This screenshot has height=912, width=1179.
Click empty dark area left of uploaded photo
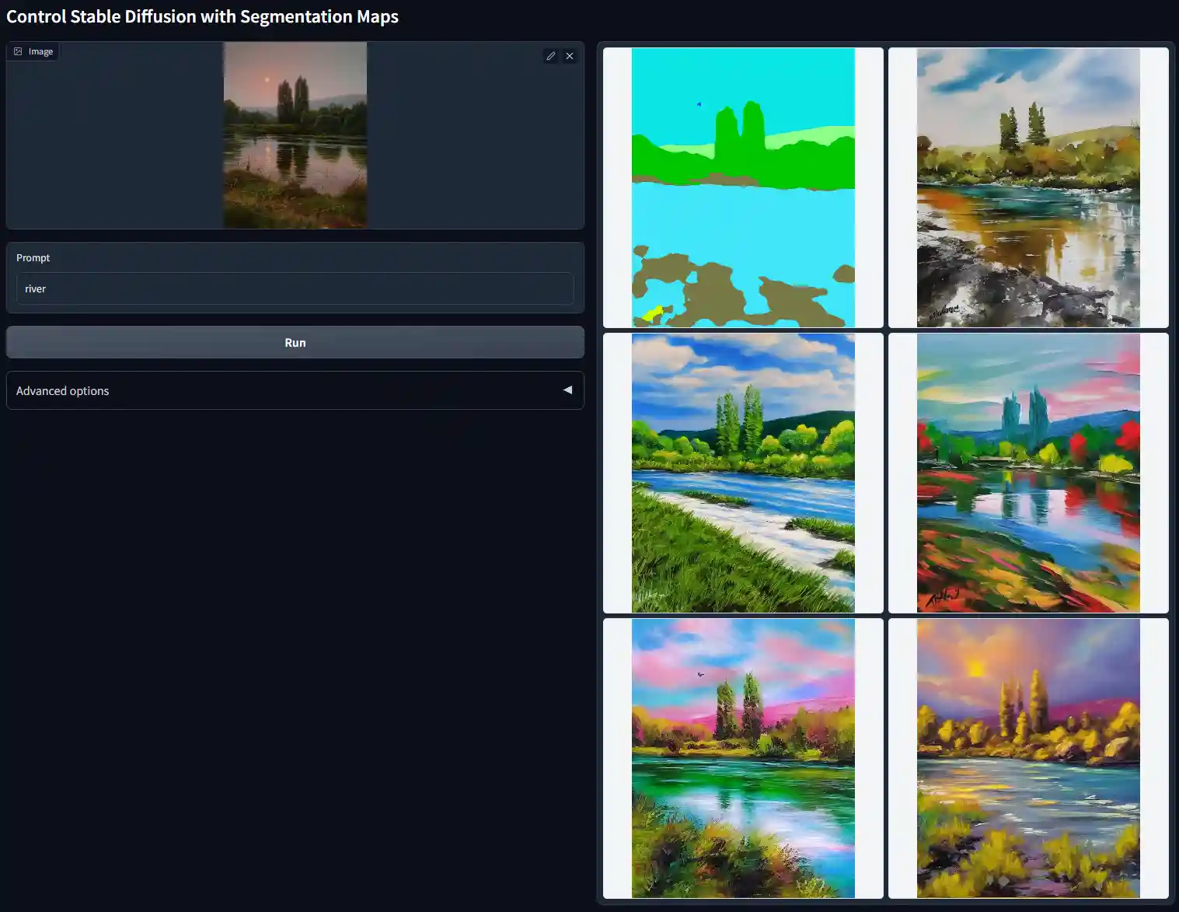coord(117,140)
